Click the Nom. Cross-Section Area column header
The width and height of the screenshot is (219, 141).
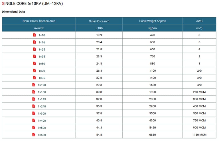[x=39, y=21]
